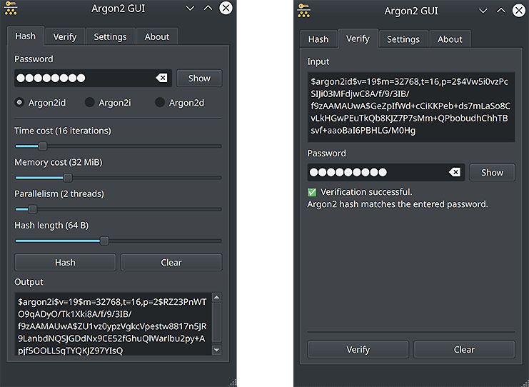Maximize the Hash window with up chevron
Screen dimensions: 529x387
click(x=208, y=8)
